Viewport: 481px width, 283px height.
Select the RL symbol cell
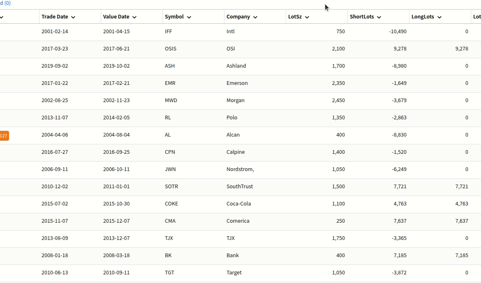(168, 117)
